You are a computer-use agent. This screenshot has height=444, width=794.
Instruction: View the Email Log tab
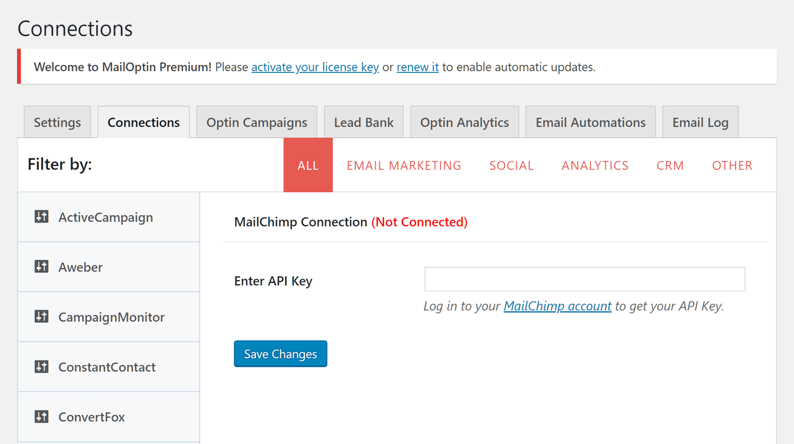click(x=700, y=122)
